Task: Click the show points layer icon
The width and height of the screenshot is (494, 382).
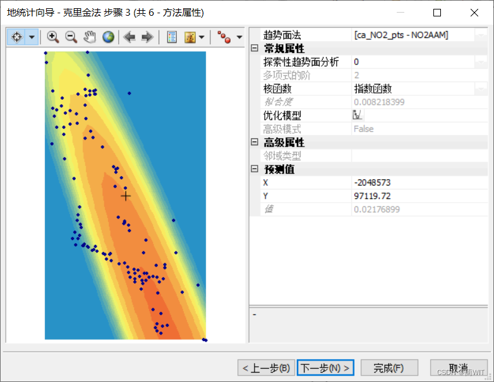Action: [x=224, y=37]
